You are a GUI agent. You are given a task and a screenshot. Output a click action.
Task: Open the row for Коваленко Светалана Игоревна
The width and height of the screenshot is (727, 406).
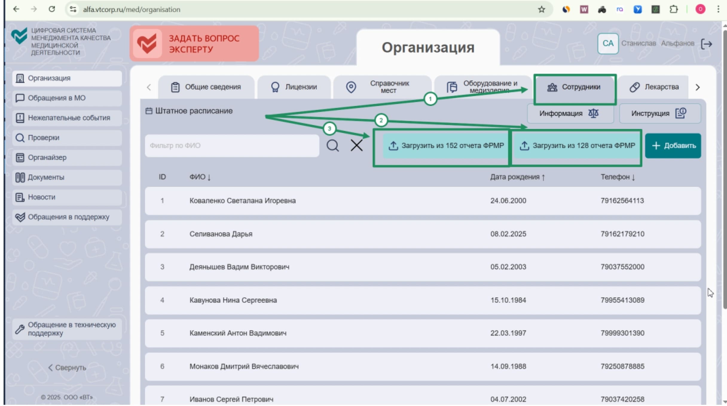[423, 201]
